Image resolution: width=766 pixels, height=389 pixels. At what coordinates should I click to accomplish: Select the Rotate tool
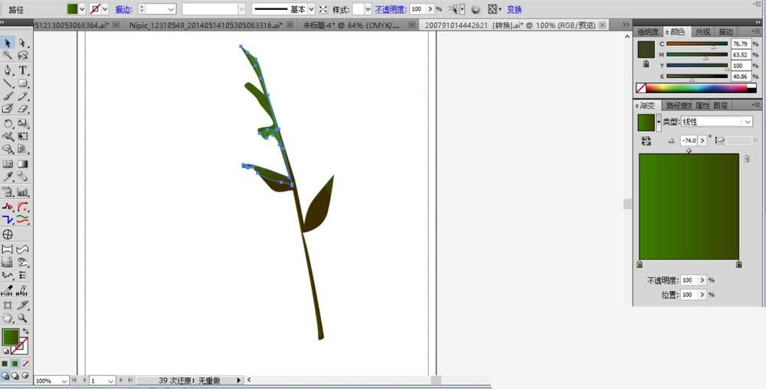point(8,123)
